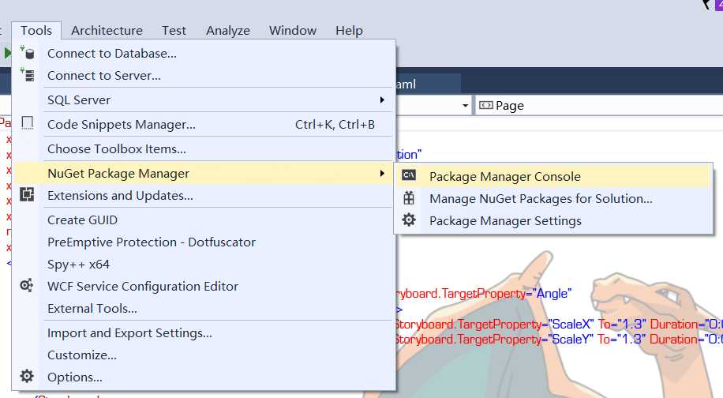Select Import and Export Settings
This screenshot has height=398, width=723.
tap(204, 332)
